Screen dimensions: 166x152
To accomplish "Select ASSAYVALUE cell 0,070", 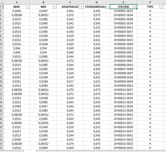I will 70,90.
